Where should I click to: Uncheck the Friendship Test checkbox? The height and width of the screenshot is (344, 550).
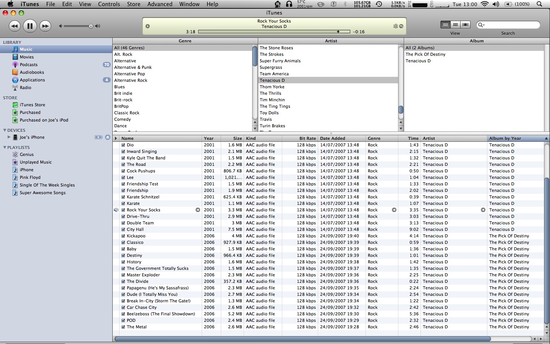[x=123, y=184]
